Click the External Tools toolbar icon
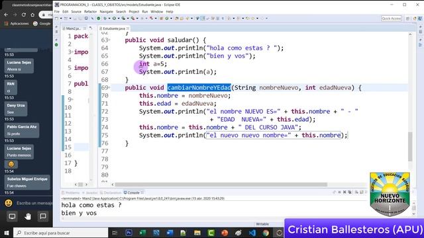Viewport: 424px width, 238px height. click(x=132, y=19)
